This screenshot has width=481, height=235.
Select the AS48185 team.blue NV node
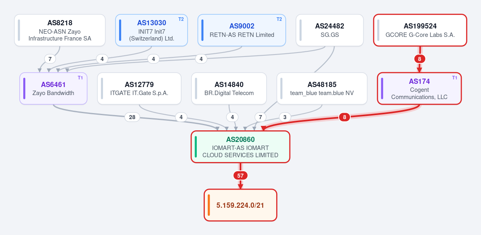pos(322,89)
